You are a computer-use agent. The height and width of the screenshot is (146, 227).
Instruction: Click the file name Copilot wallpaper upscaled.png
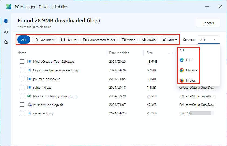56,70
